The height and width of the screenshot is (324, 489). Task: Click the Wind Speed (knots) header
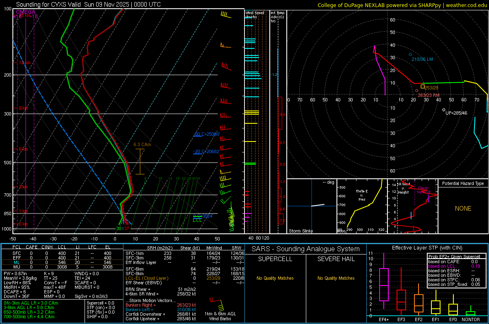[254, 14]
